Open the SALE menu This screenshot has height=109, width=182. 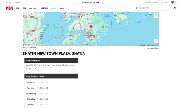[x=62, y=8]
